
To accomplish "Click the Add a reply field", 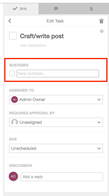I will pyautogui.click(x=62, y=177).
